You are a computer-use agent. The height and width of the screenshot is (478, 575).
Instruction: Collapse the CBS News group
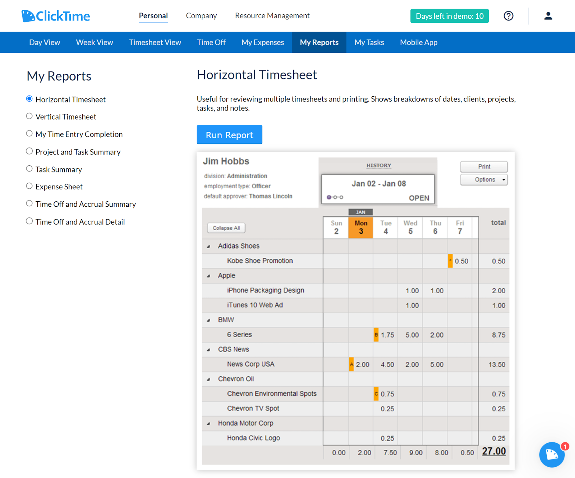click(x=208, y=350)
